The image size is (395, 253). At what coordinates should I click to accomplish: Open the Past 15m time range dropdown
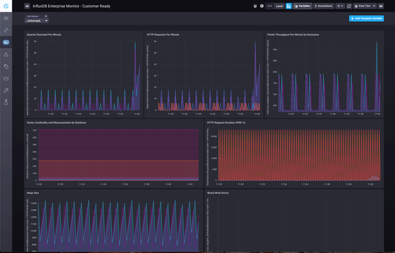point(365,6)
